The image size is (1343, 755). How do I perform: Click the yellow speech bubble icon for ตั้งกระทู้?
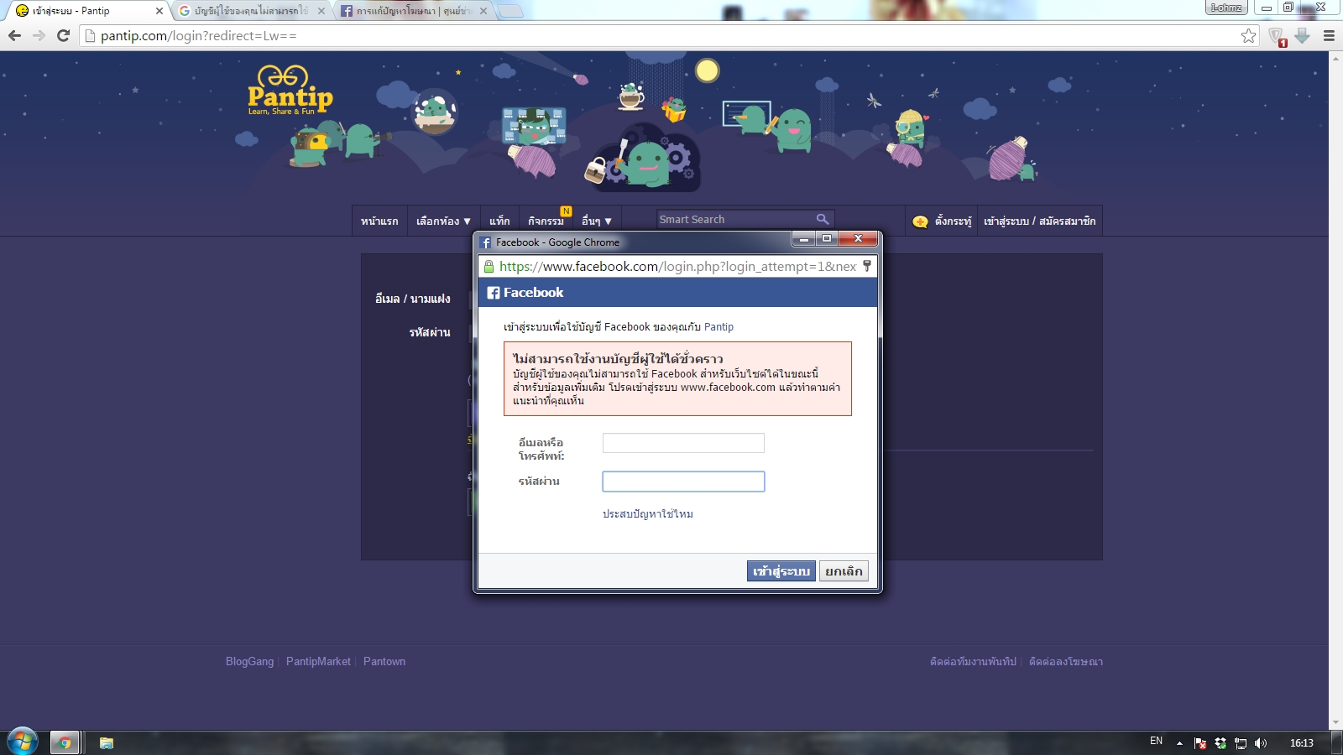pos(920,221)
